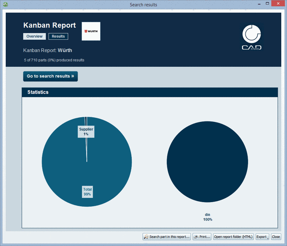Switch to the Overview tab

(x=34, y=36)
